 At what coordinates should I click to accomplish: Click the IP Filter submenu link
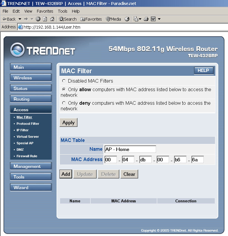pos(23,130)
